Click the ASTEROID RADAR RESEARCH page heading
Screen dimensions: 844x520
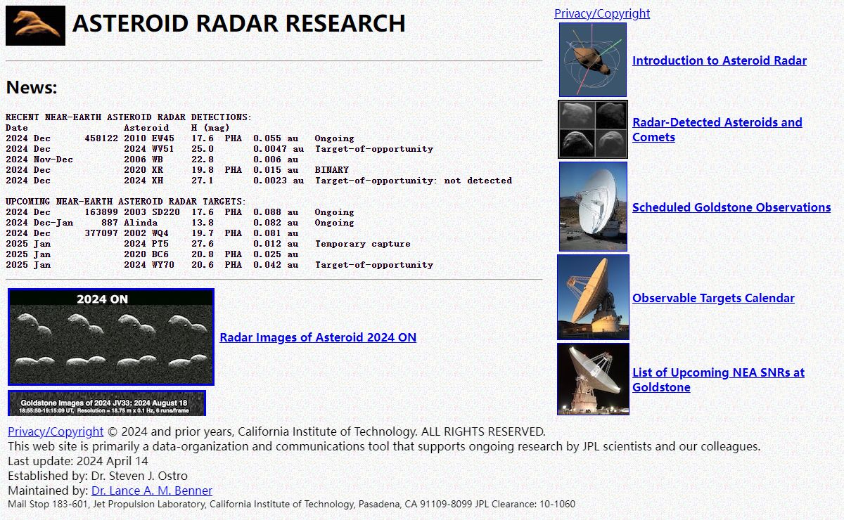(x=238, y=24)
